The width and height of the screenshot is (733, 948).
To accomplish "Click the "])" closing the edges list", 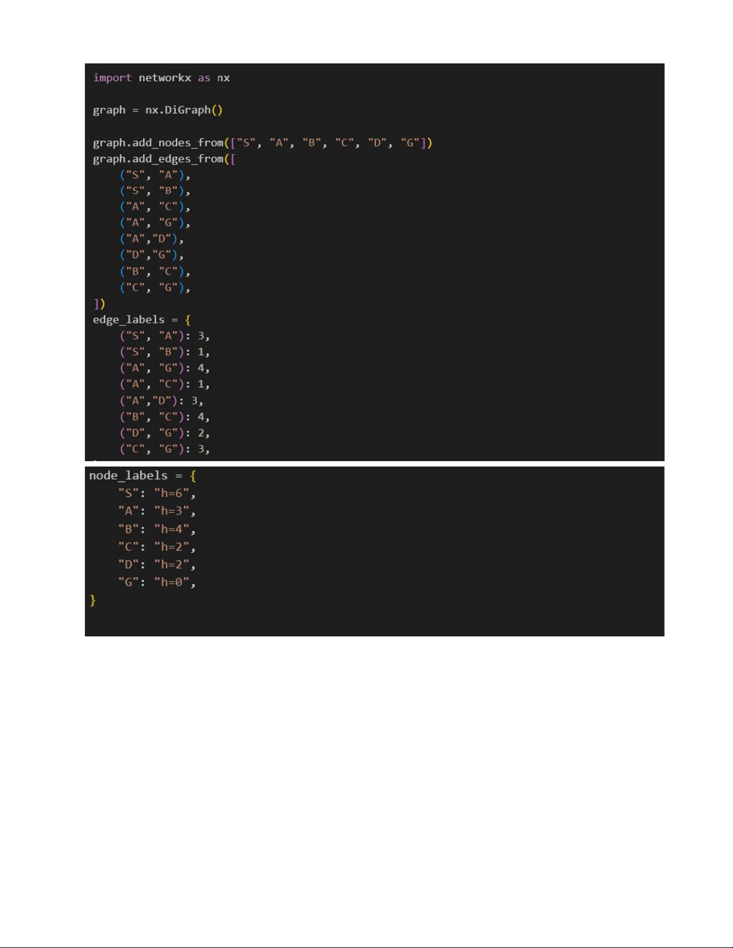I will tap(99, 304).
